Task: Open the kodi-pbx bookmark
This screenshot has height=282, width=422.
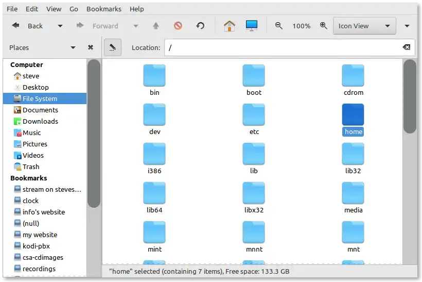Action: pyautogui.click(x=45, y=246)
